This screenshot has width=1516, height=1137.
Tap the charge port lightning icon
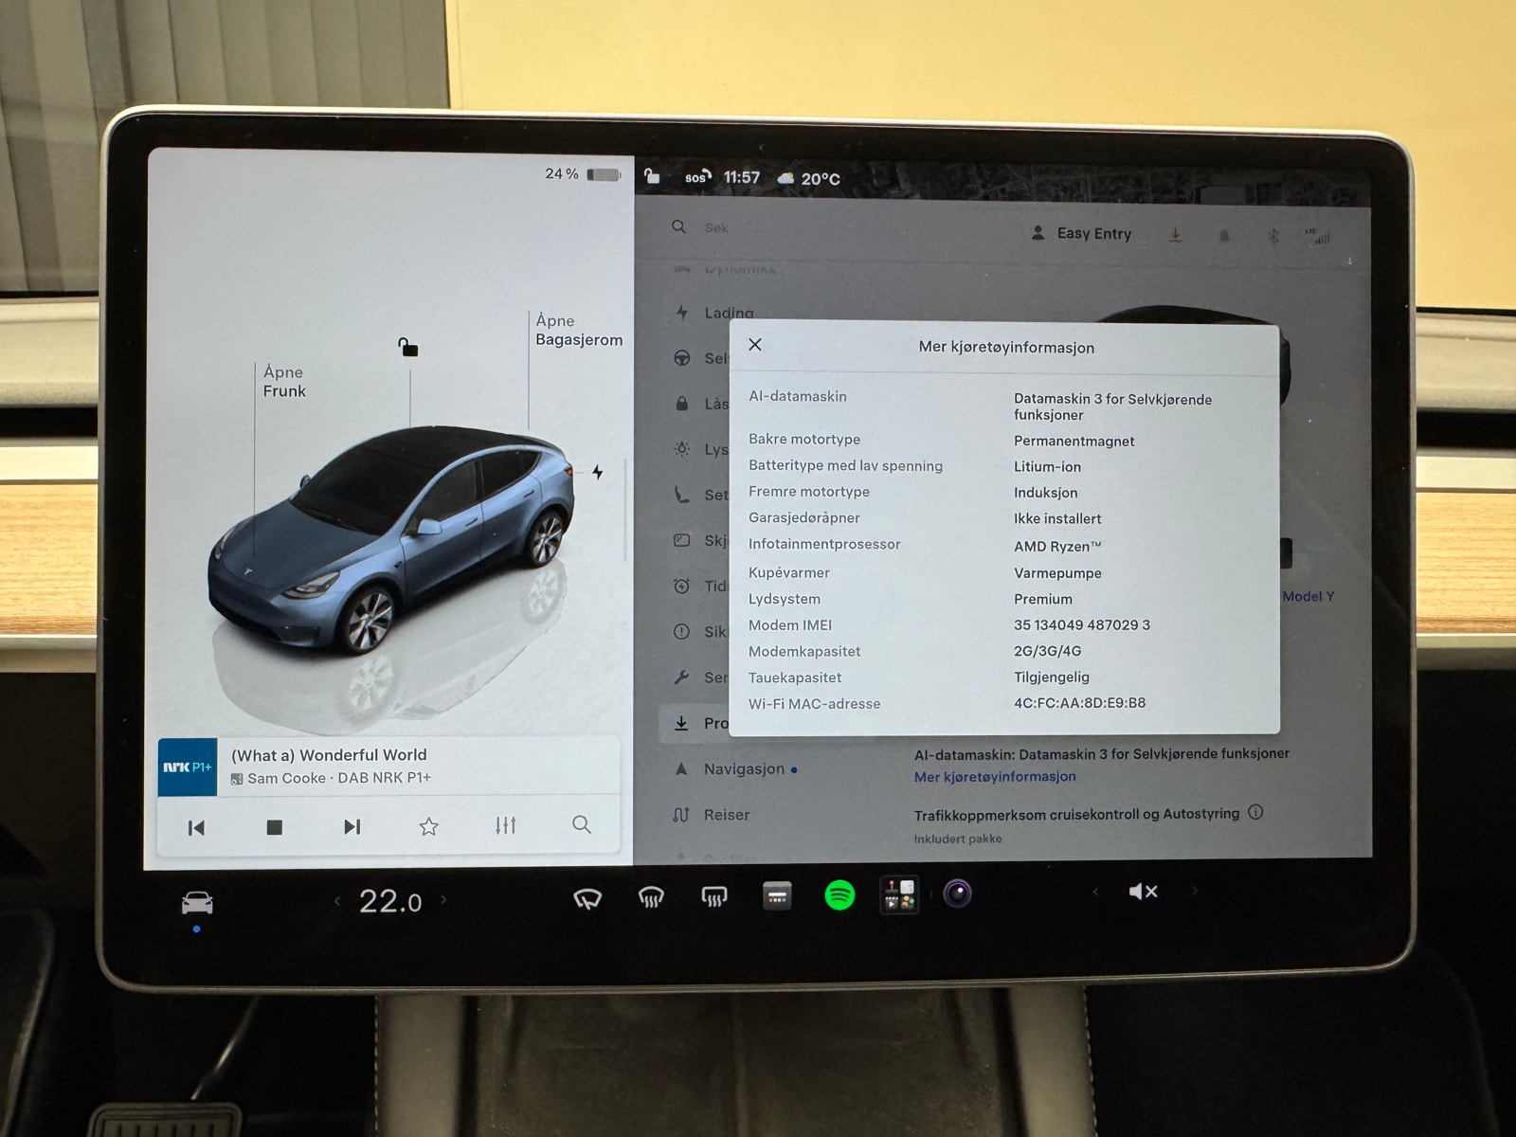pos(597,472)
